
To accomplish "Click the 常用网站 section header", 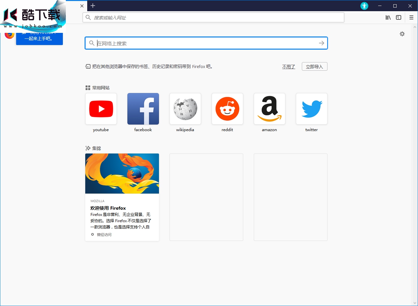I will click(x=97, y=88).
